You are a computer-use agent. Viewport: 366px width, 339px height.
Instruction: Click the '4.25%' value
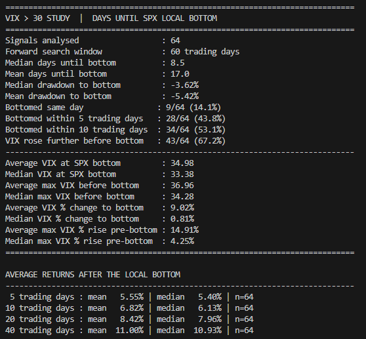(182, 241)
